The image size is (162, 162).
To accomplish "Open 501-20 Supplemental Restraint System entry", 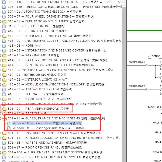I will (x=54, y=157).
